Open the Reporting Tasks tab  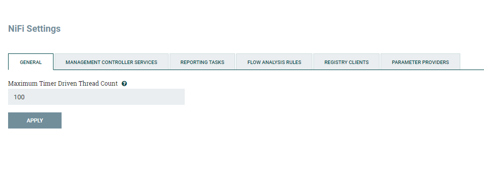202,62
